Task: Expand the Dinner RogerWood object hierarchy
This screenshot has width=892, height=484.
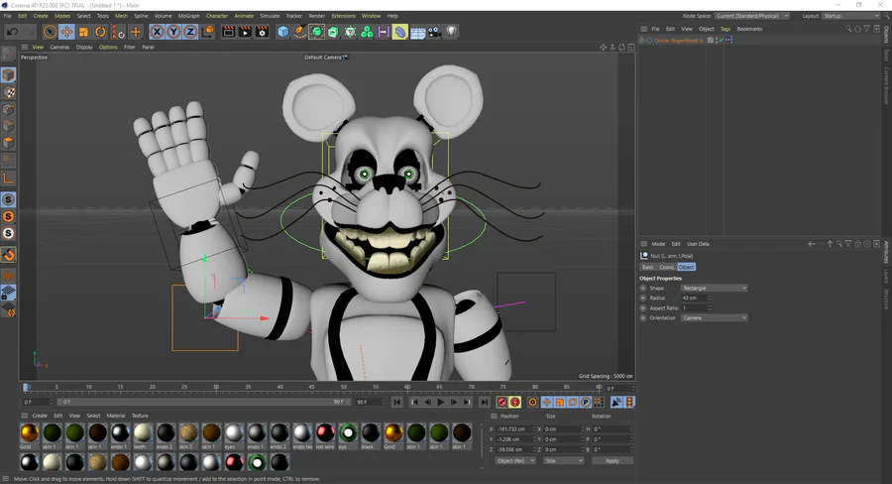Action: click(642, 41)
